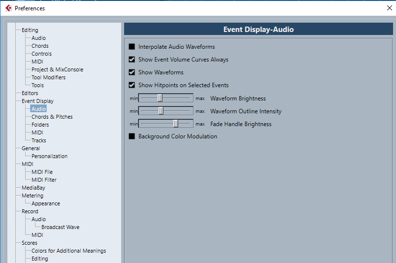Select top-level MIDI category

tap(27, 164)
